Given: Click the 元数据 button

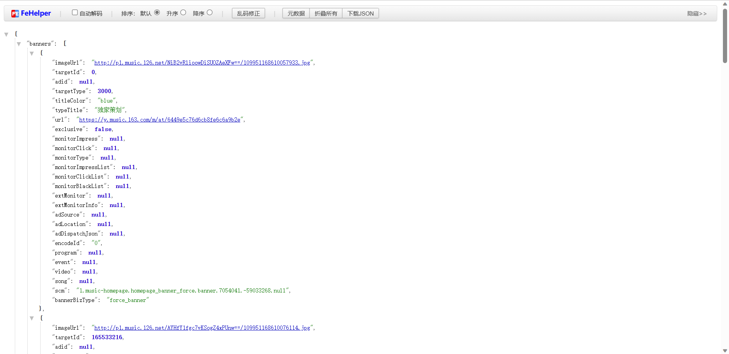Looking at the screenshot, I should click(x=296, y=13).
